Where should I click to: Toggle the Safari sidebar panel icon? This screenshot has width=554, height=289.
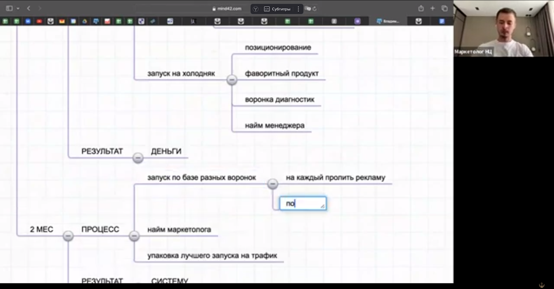9,8
